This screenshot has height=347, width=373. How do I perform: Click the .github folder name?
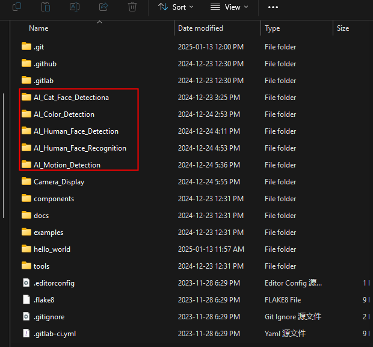click(x=45, y=64)
